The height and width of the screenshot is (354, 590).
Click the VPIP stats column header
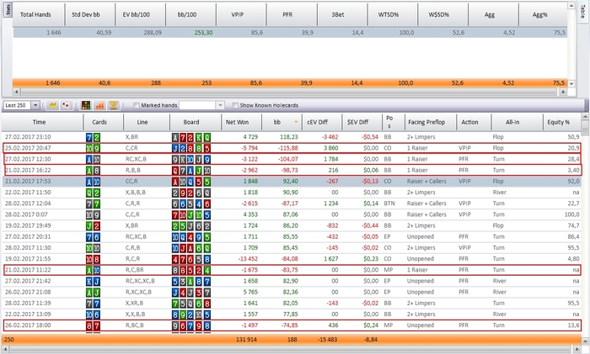point(241,14)
